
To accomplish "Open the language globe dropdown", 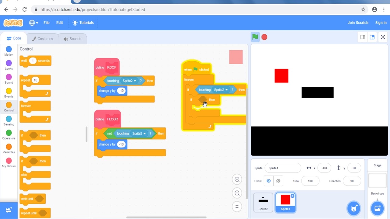I will [34, 23].
